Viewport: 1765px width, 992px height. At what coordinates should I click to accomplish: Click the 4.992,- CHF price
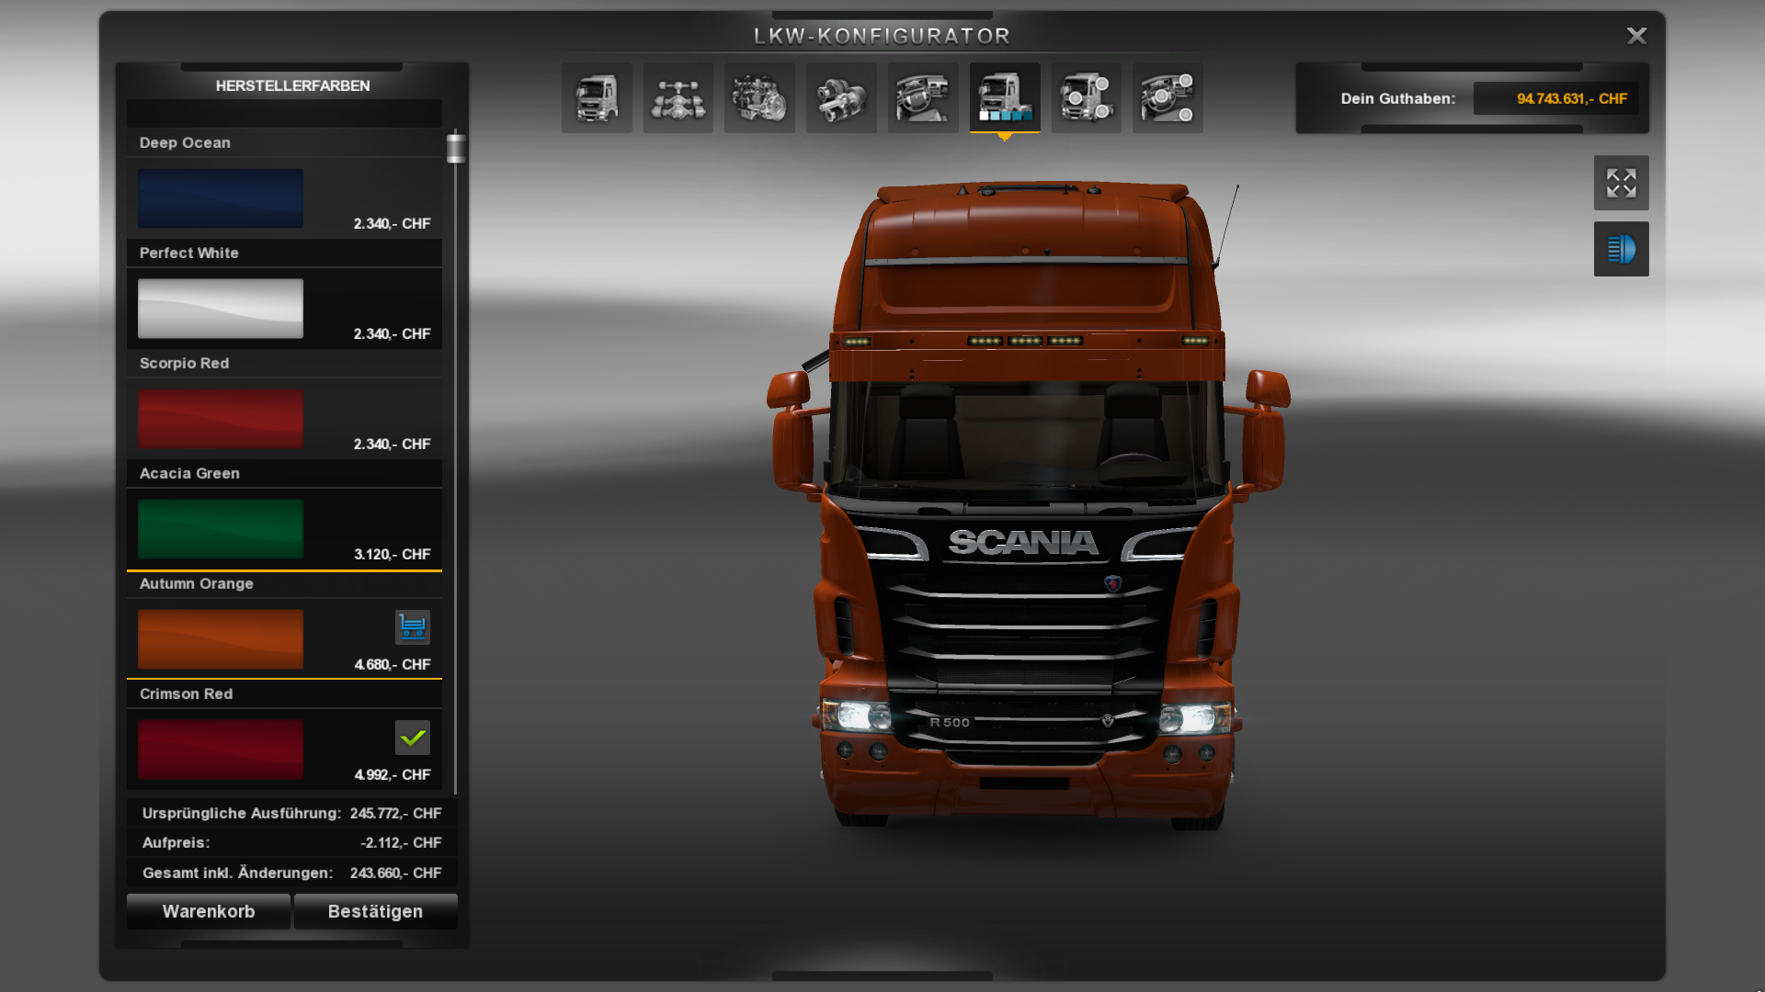coord(393,774)
